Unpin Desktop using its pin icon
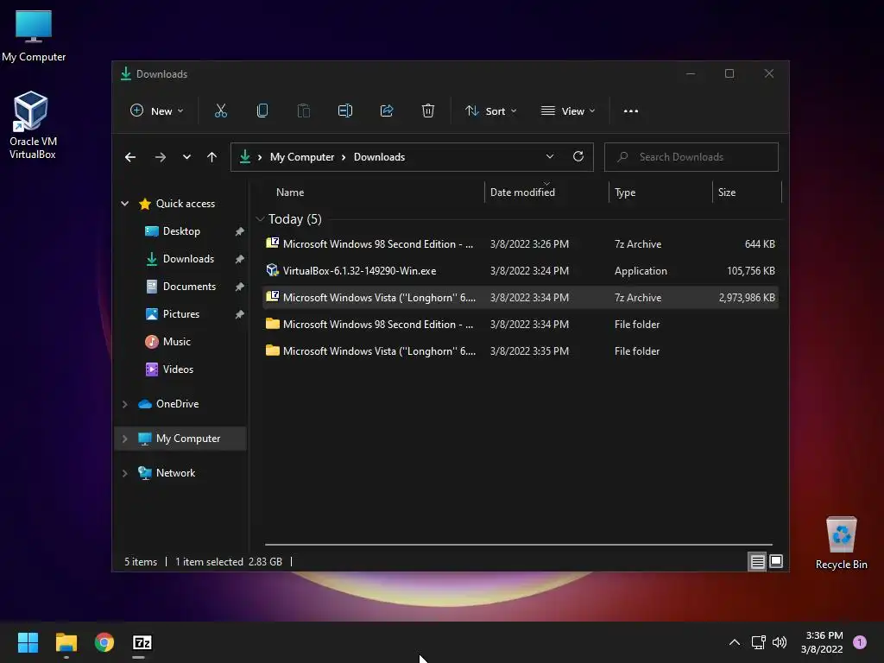The height and width of the screenshot is (663, 884). (240, 231)
